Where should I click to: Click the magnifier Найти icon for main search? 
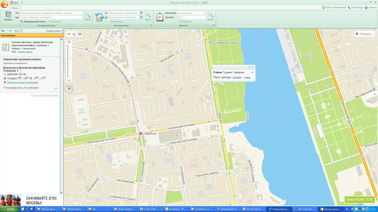click(88, 16)
